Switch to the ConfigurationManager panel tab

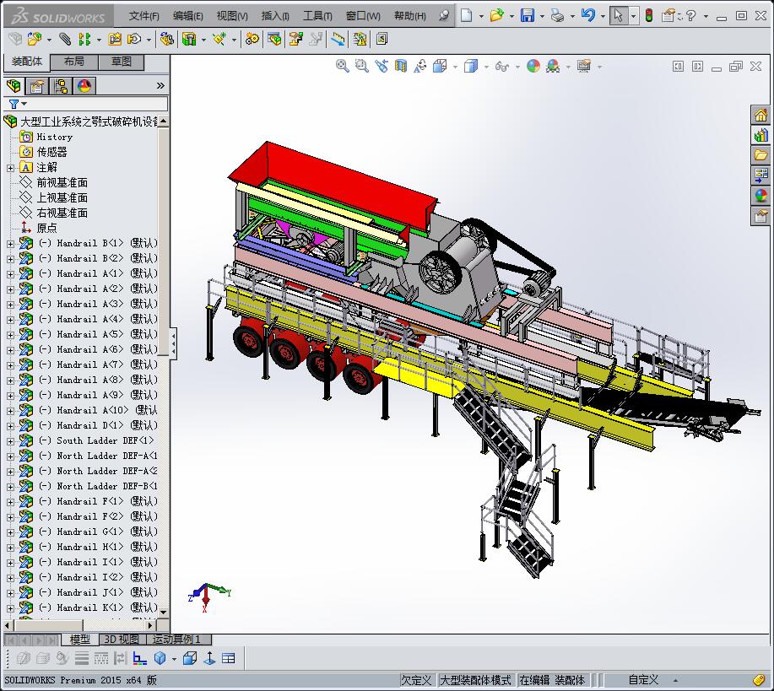tap(61, 86)
